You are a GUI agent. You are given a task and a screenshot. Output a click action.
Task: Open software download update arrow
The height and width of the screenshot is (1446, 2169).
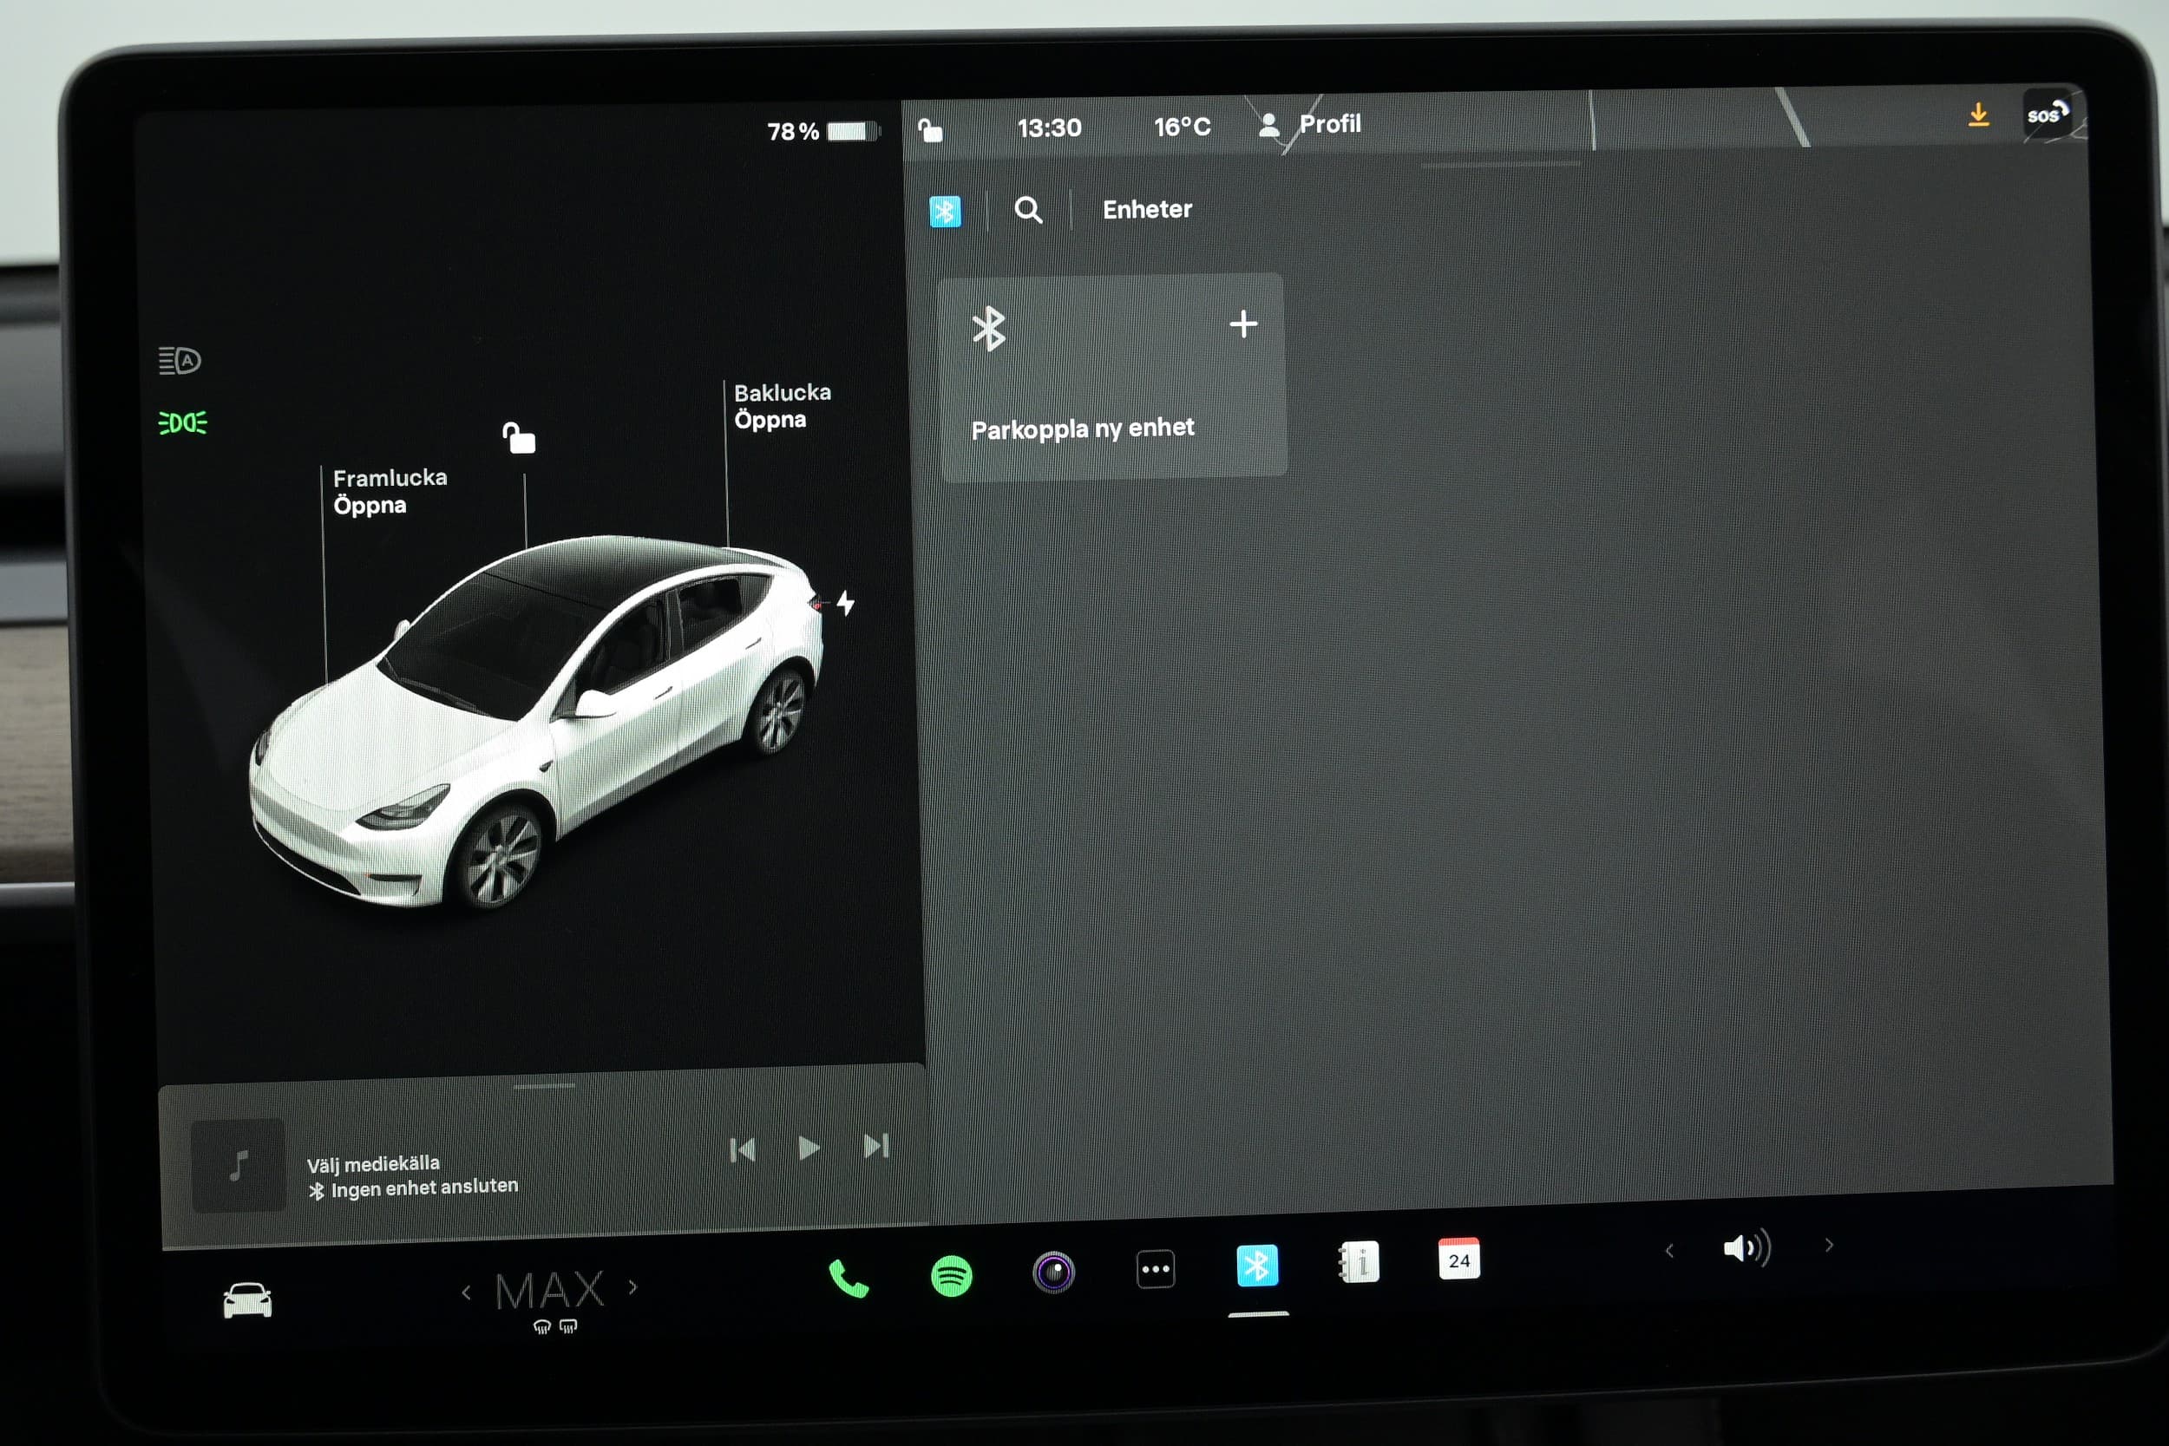(1978, 115)
